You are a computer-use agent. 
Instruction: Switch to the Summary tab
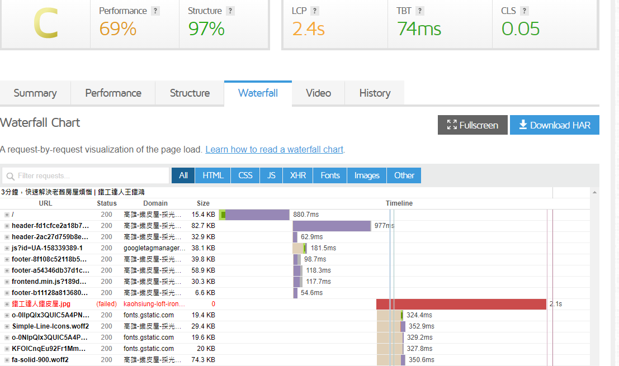(x=35, y=93)
